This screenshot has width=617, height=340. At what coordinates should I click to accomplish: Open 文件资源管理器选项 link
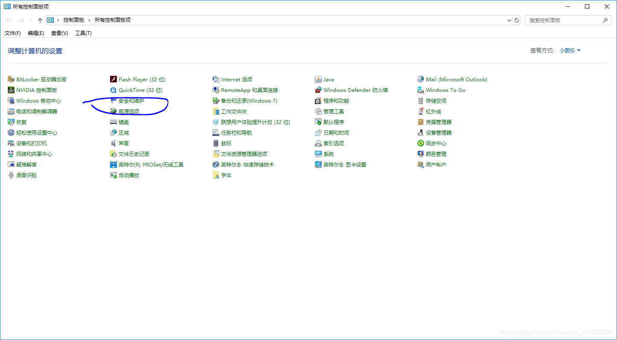[x=244, y=154]
